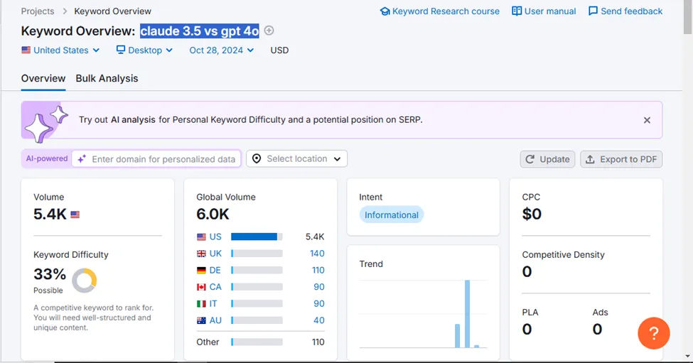The width and height of the screenshot is (693, 363).
Task: Click the Send feedback chat icon
Action: click(593, 11)
